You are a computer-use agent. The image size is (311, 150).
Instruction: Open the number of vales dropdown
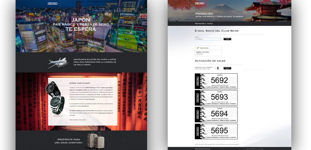pos(217,68)
